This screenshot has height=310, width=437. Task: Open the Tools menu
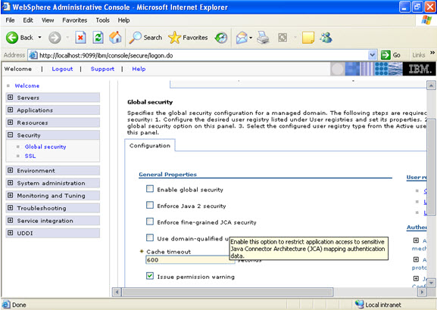pyautogui.click(x=102, y=20)
